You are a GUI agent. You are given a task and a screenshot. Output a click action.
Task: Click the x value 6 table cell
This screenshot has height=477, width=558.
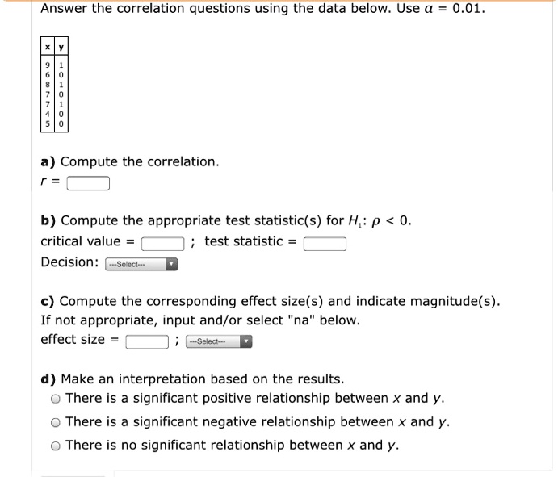click(48, 75)
